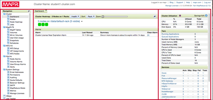Click the Navigation panel scrollbar

click(30, 55)
